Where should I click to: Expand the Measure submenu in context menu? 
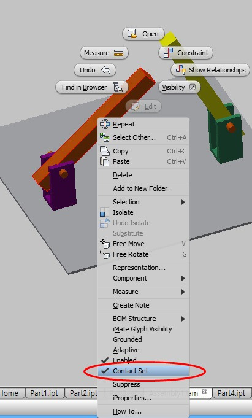143,292
